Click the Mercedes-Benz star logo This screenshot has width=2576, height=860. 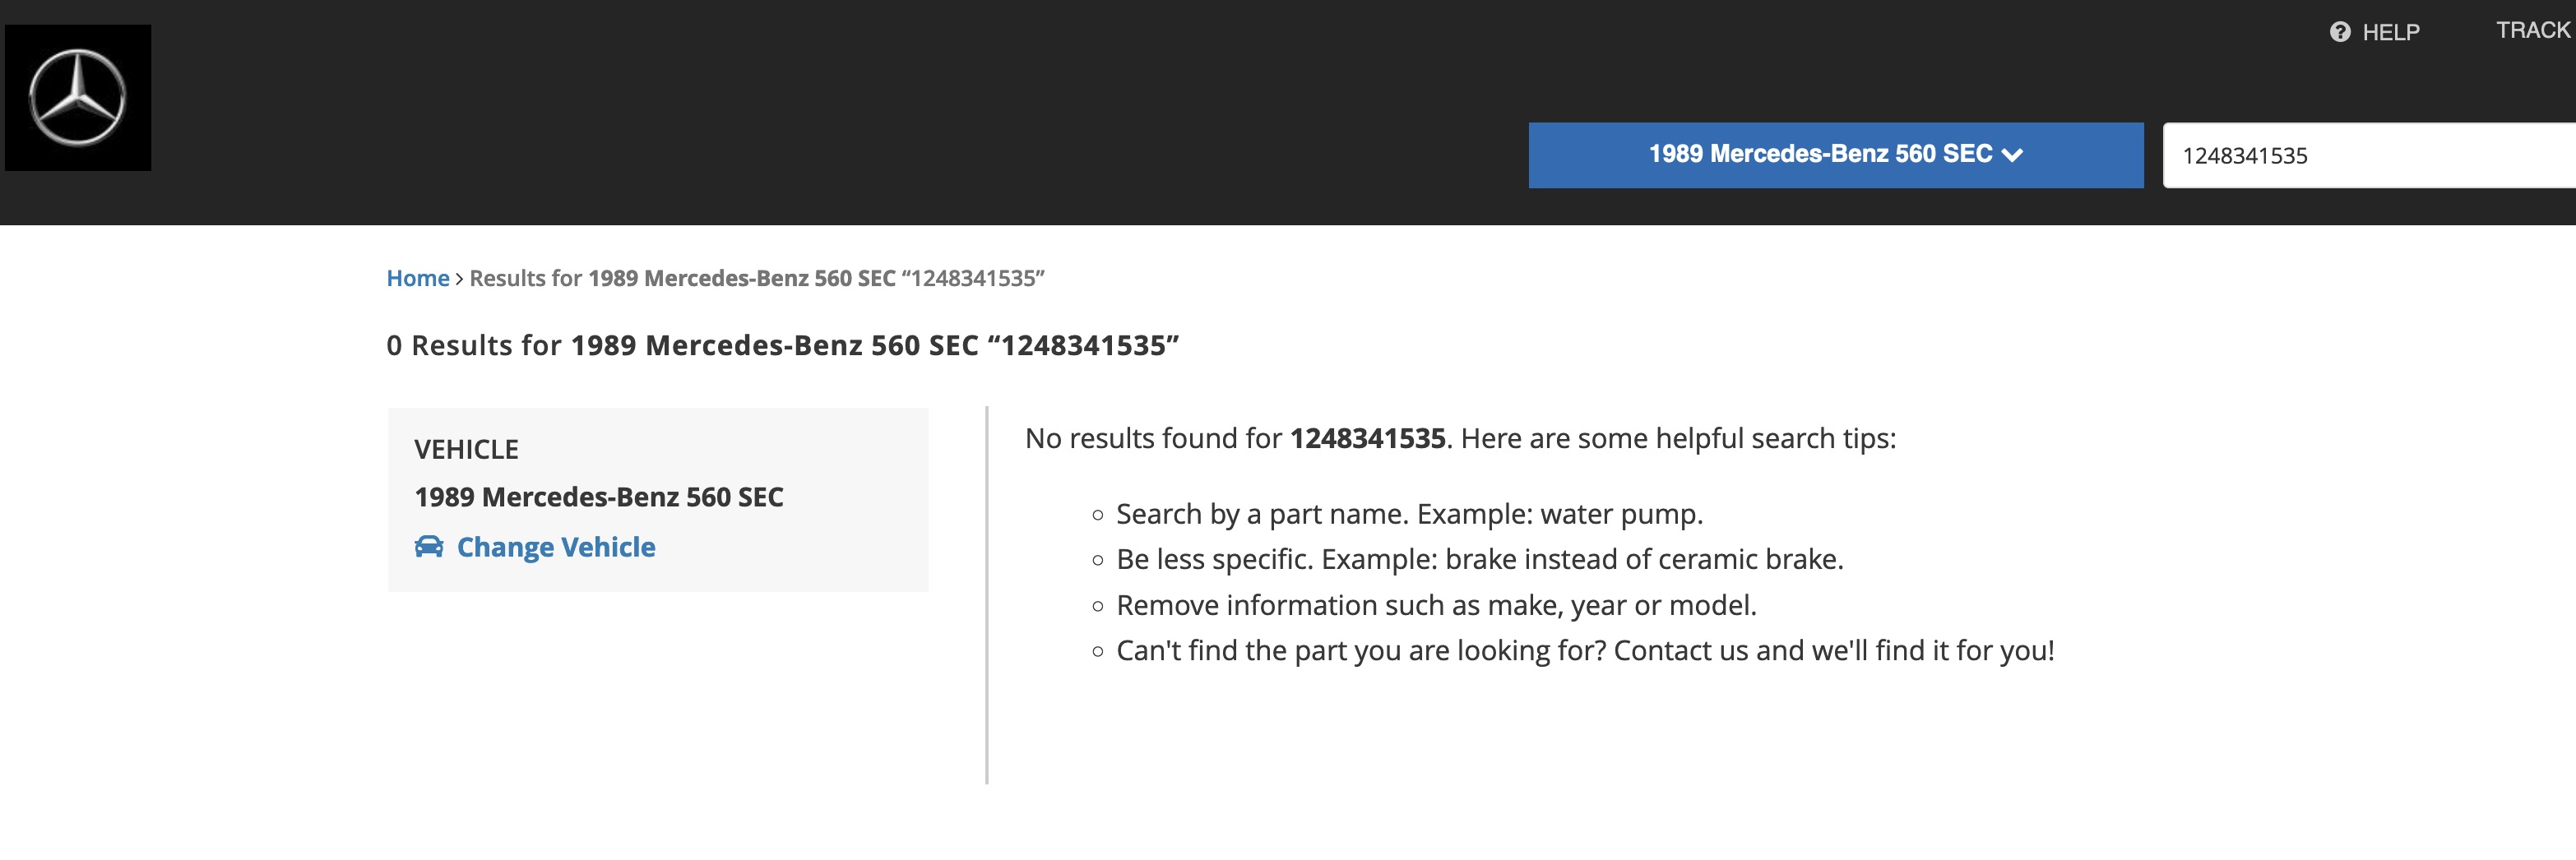78,98
